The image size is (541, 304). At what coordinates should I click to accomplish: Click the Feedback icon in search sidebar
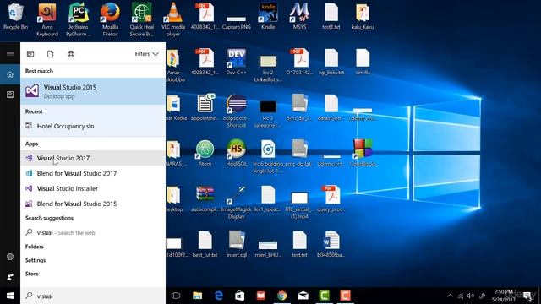coord(10,277)
